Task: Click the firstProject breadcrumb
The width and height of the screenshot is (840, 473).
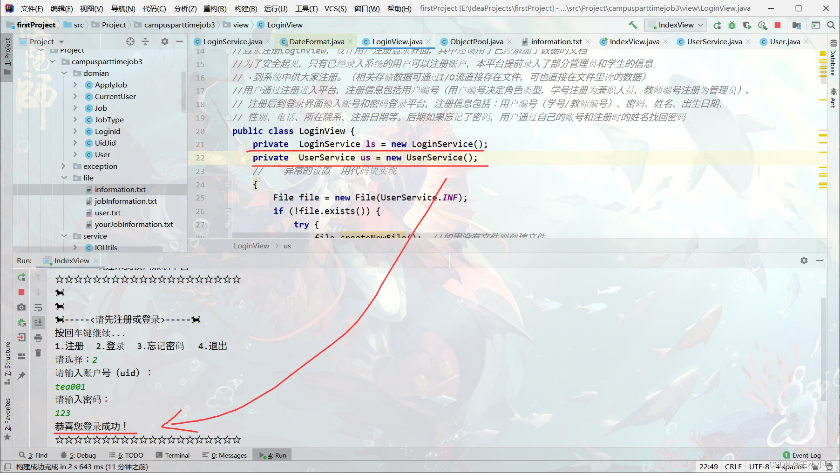Action: click(x=36, y=25)
